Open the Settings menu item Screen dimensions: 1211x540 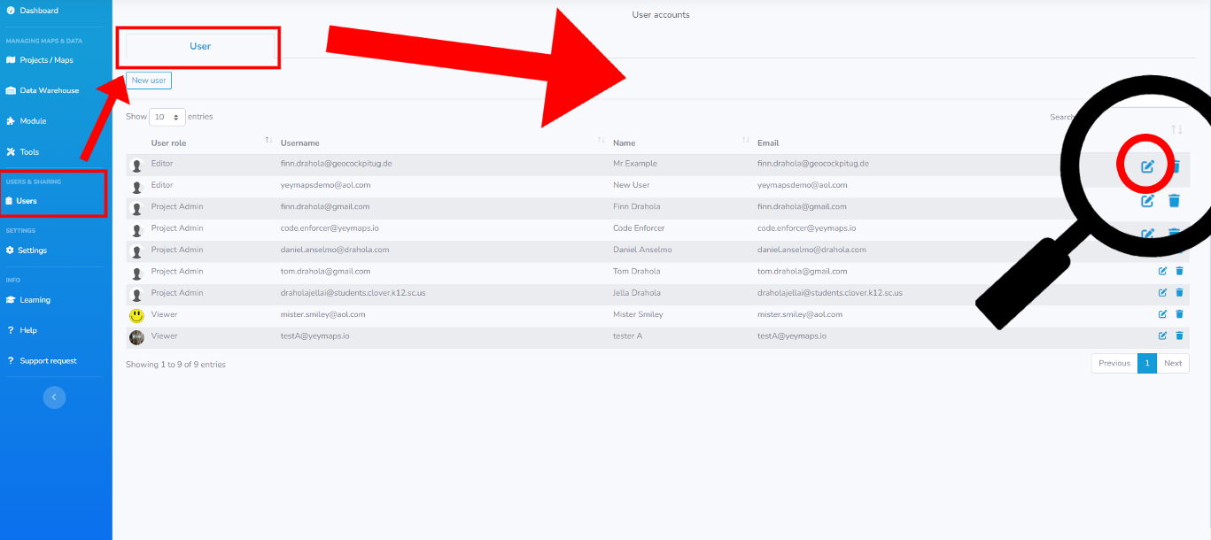coord(33,251)
